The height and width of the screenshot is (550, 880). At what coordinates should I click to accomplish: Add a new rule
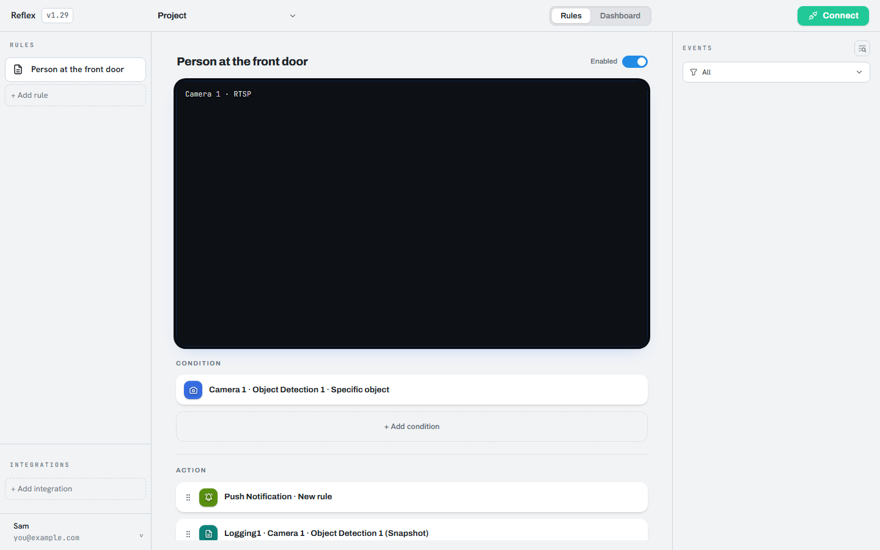(x=76, y=95)
